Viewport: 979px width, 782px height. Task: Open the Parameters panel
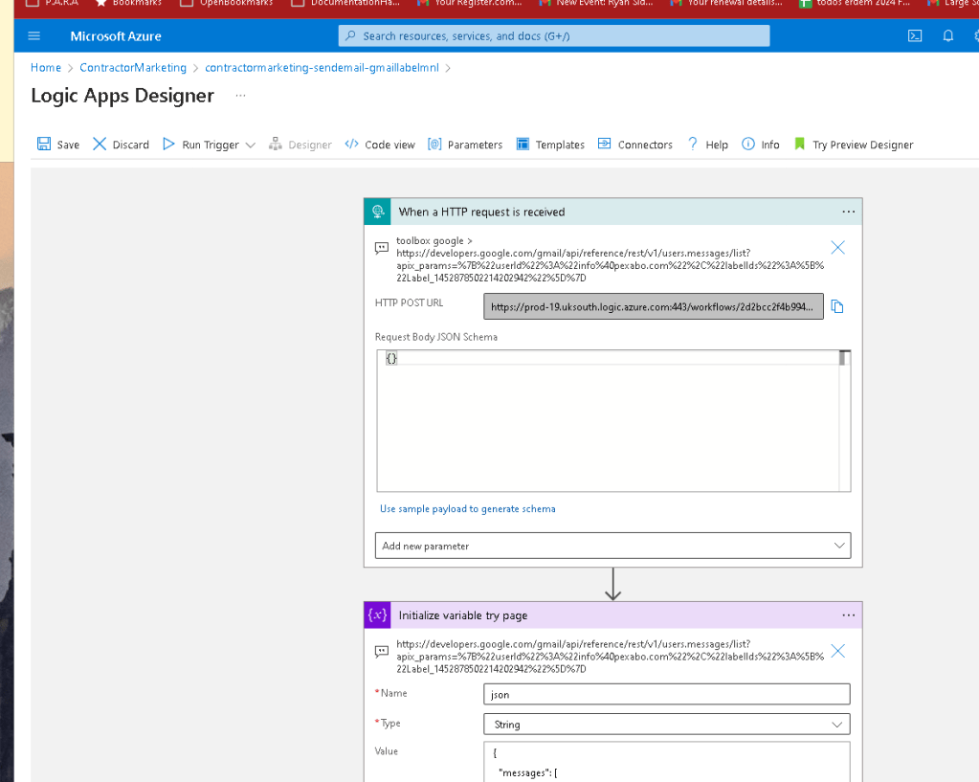tap(465, 145)
